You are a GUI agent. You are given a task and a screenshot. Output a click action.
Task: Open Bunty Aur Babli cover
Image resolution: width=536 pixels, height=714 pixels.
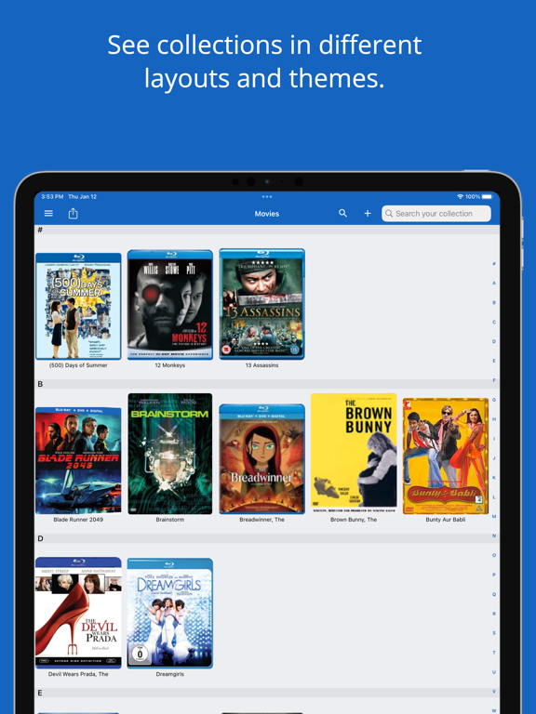click(x=446, y=456)
